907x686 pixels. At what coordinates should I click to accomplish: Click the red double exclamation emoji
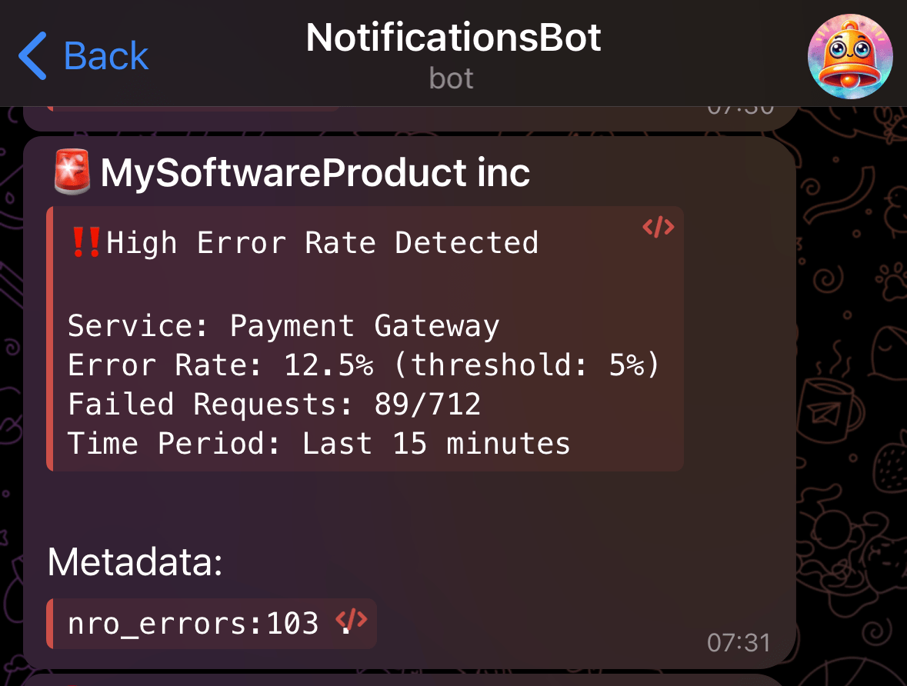(85, 240)
